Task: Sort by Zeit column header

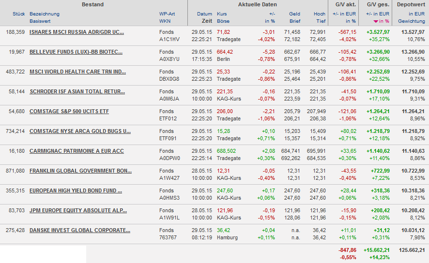Action: tap(207, 21)
